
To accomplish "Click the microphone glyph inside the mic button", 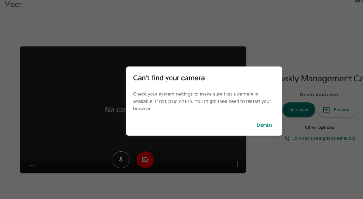I will pyautogui.click(x=121, y=160).
